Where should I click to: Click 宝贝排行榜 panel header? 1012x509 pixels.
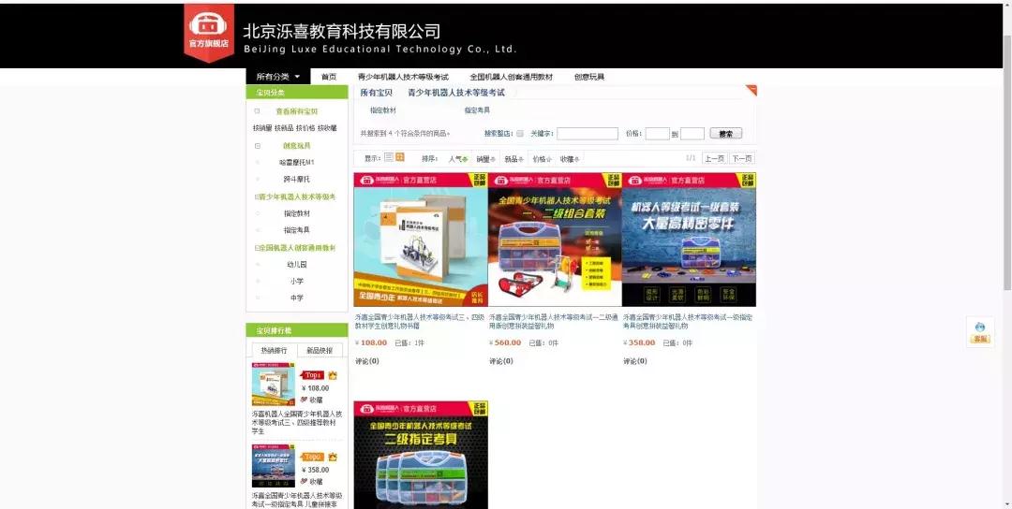(297, 330)
